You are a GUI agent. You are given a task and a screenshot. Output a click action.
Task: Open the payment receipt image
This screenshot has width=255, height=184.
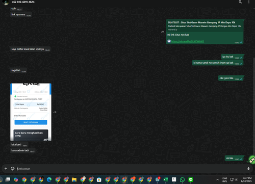(x=31, y=112)
